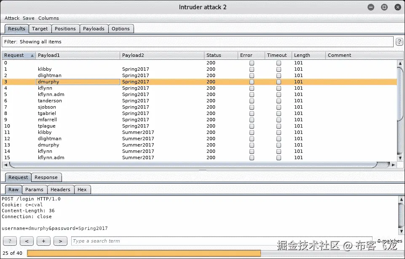Click results table scroll up arrow
This screenshot has height=259, width=405.
(400, 63)
